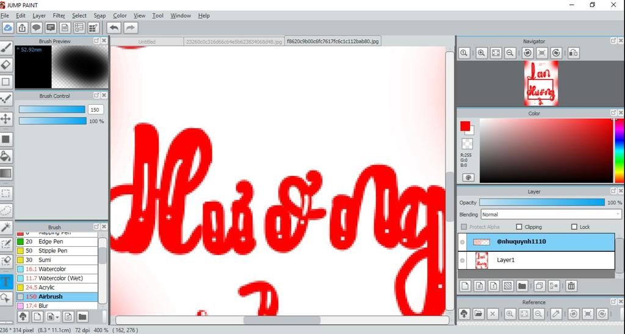Undock the Navigator panel
The image size is (625, 334).
coord(613,41)
